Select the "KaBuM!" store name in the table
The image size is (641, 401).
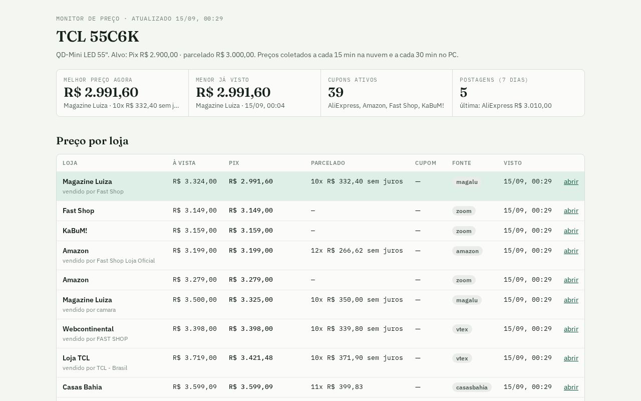click(75, 231)
